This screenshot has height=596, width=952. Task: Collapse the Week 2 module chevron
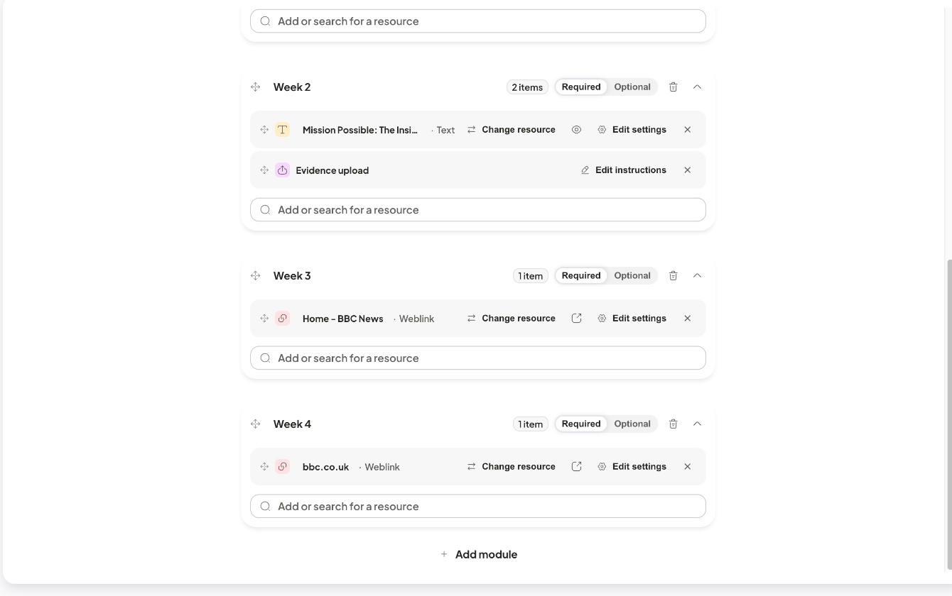(697, 87)
